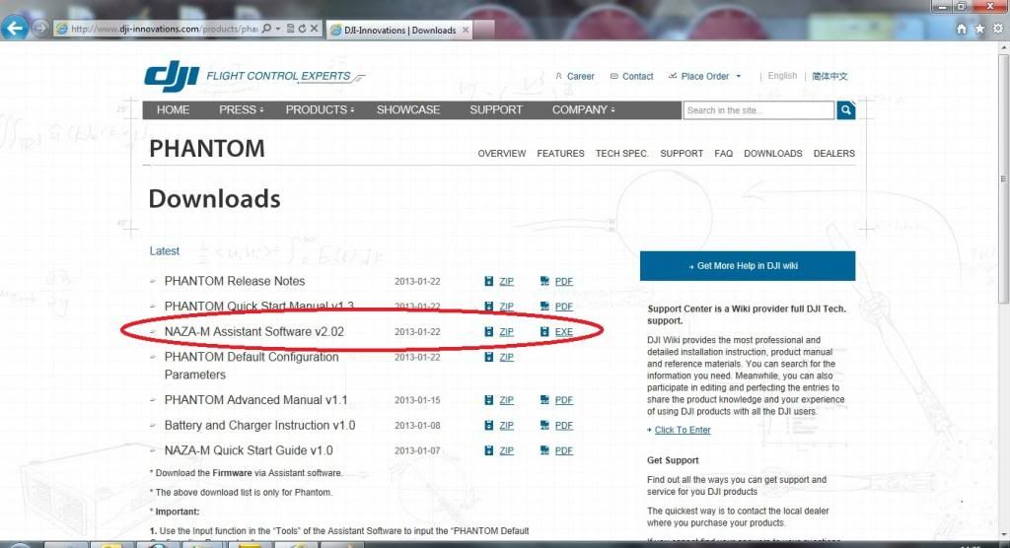
Task: Open address bar dropdown arrow
Action: tap(277, 29)
